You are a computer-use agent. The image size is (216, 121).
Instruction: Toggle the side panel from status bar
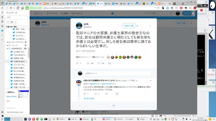[2, 116]
